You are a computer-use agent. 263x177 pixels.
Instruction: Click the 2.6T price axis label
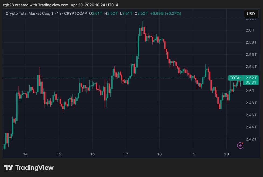[x=251, y=29]
